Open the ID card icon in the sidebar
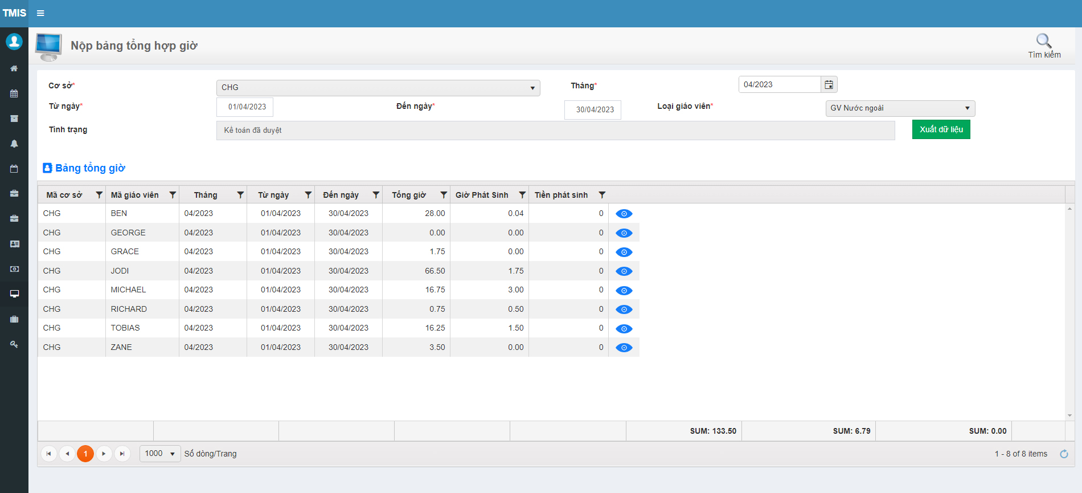 (14, 244)
